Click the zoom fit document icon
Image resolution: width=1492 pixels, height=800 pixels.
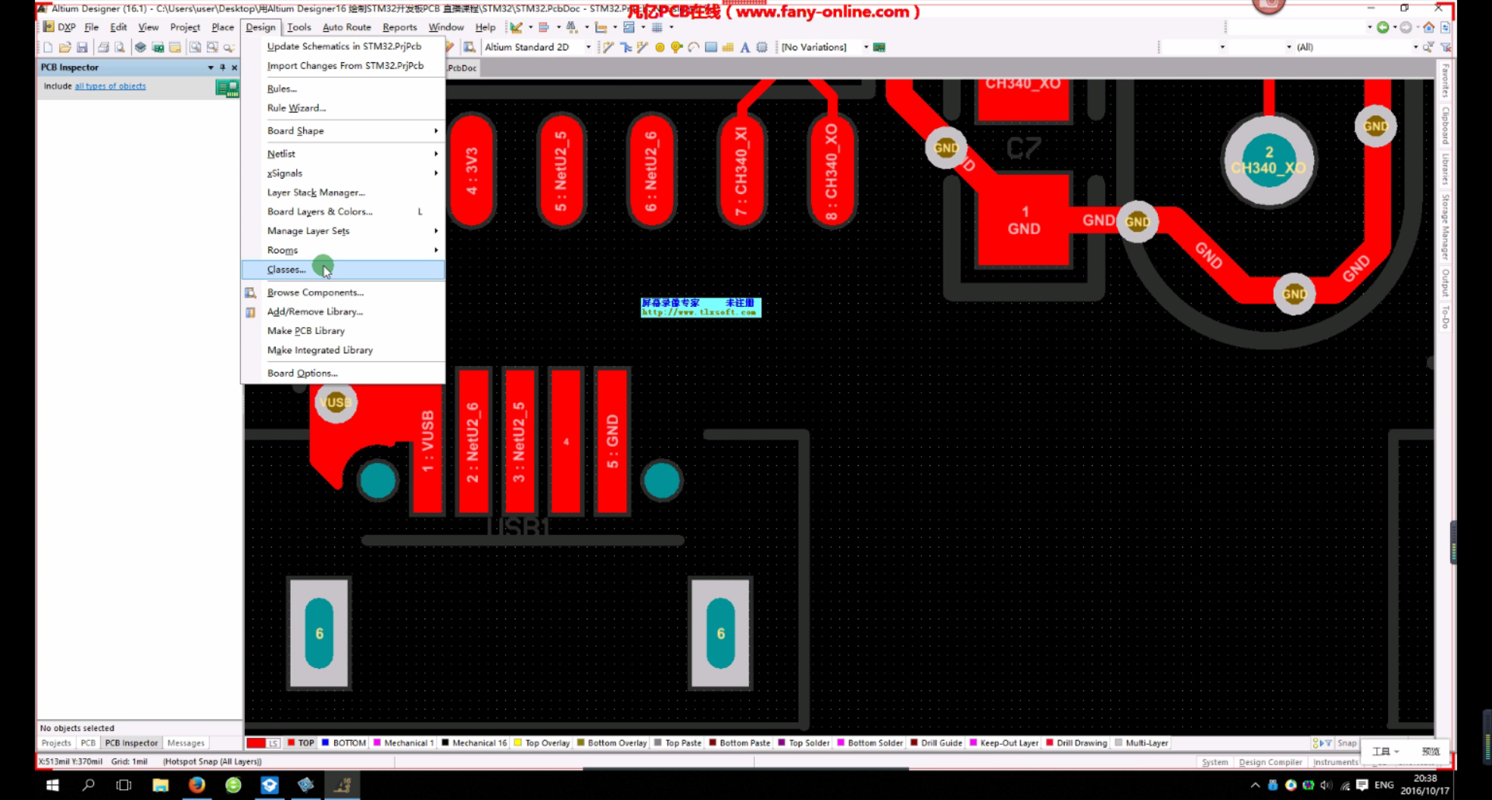[x=194, y=47]
